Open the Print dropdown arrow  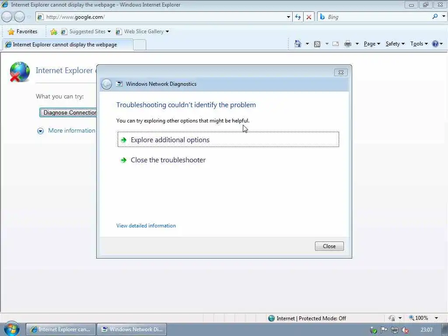pos(357,44)
